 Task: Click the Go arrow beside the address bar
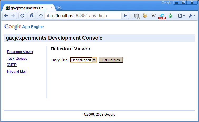point(125,16)
